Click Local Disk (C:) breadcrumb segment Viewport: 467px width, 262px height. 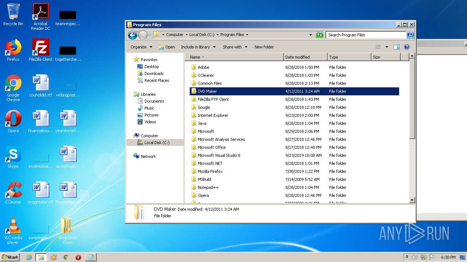click(x=202, y=35)
